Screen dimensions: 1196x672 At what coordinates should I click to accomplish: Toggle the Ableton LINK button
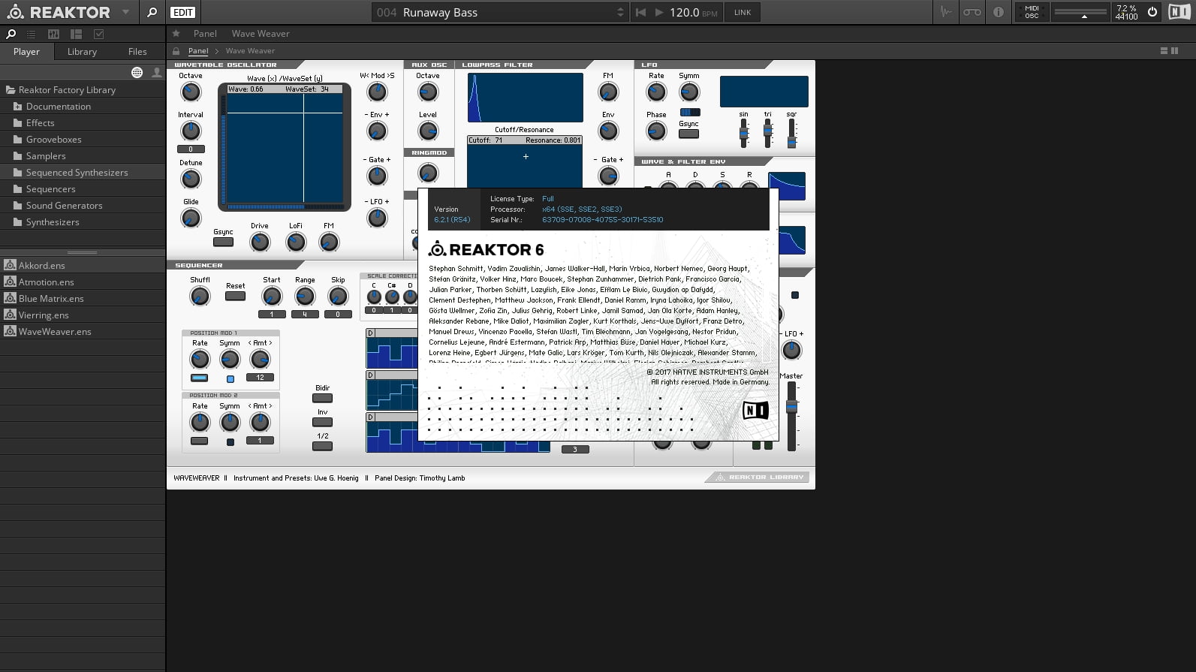point(743,12)
